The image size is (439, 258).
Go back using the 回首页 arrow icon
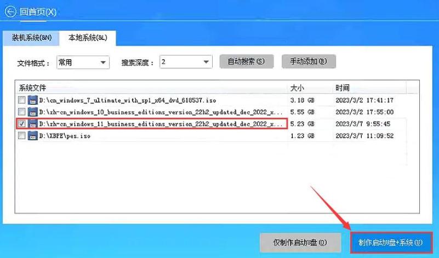pyautogui.click(x=10, y=12)
